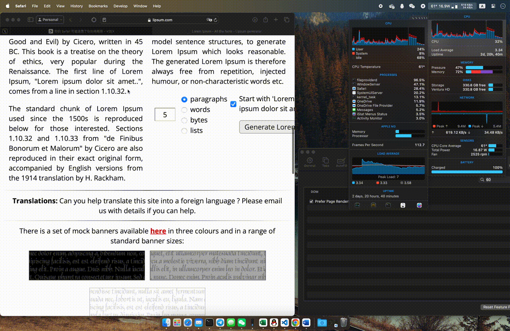Screen dimensions: 510x331
Task: Open the Safari share icon
Action: 265,20
